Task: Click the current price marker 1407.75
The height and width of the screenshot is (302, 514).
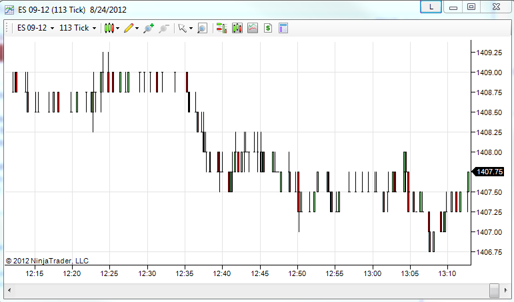Action: (487, 172)
